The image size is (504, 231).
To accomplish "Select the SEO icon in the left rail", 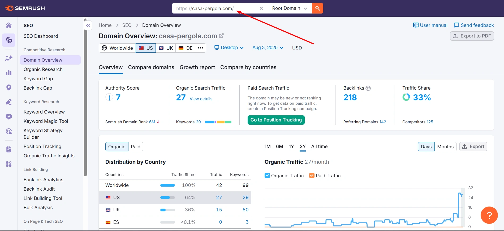I will coord(9,40).
